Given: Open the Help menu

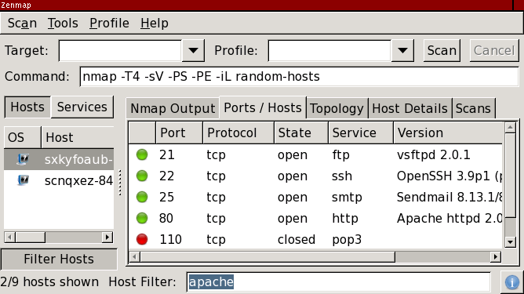Looking at the screenshot, I should 155,23.
